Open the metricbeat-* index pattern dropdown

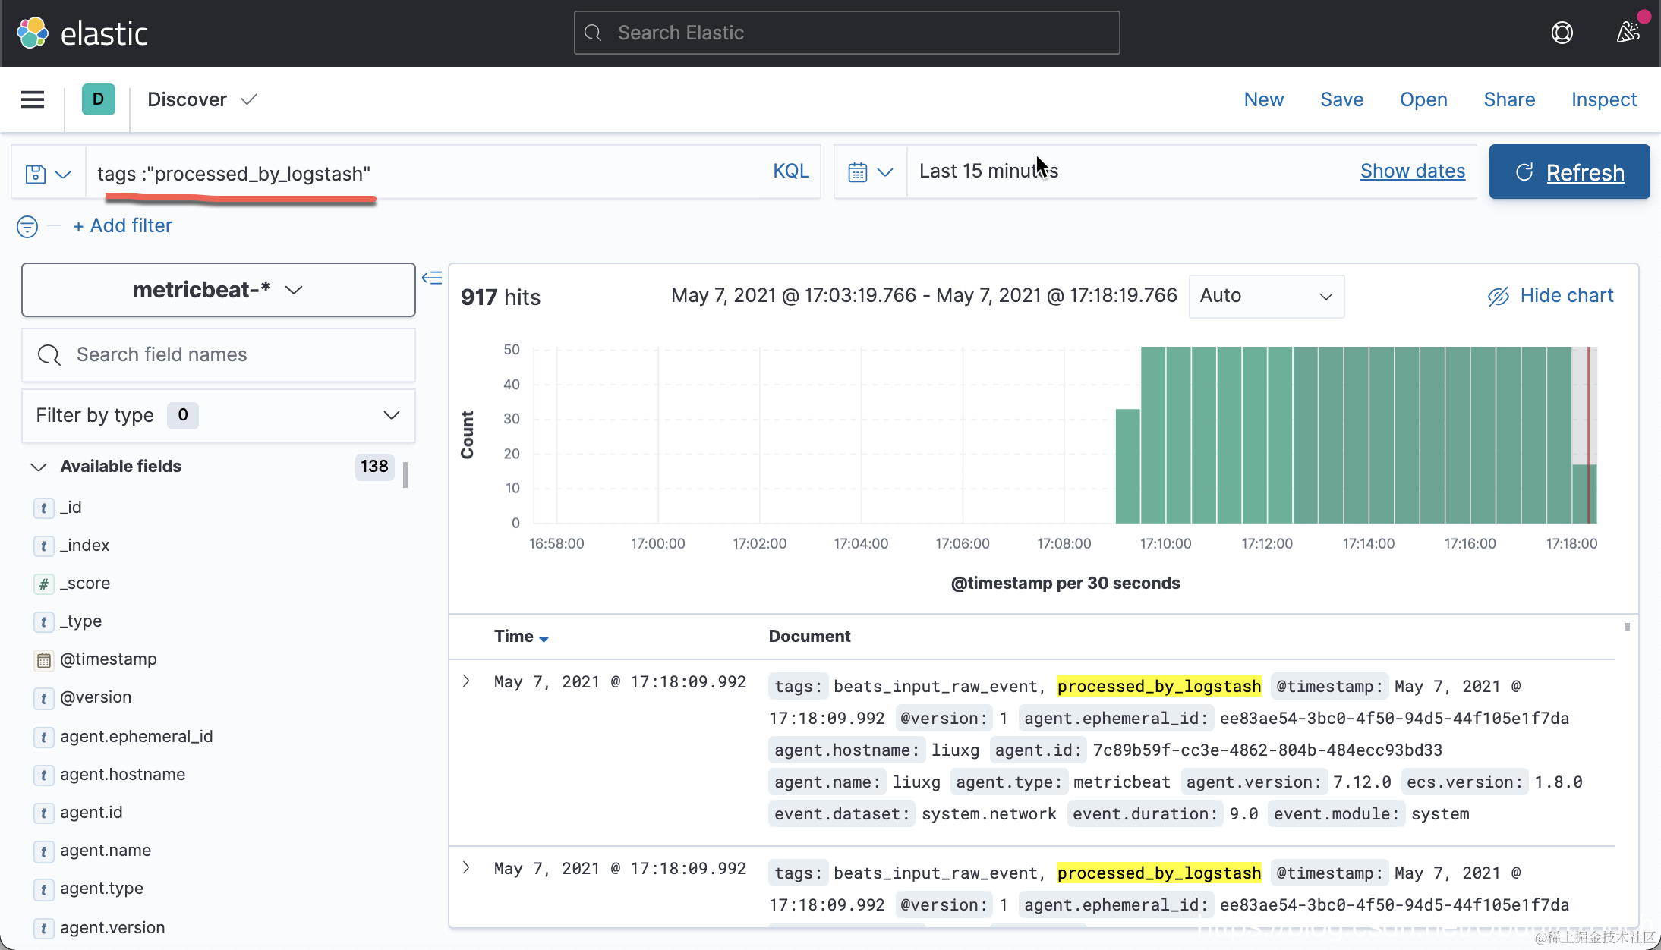pos(218,290)
